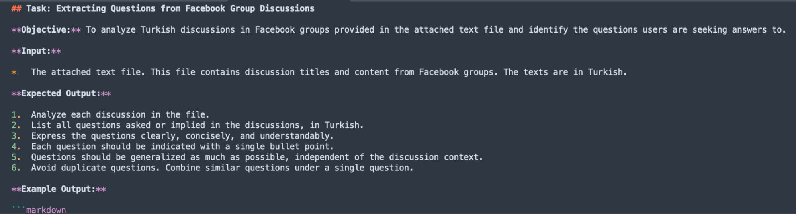The height and width of the screenshot is (214, 796).
Task: Click the "Analyze each discussion in the file" line
Action: pyautogui.click(x=120, y=115)
